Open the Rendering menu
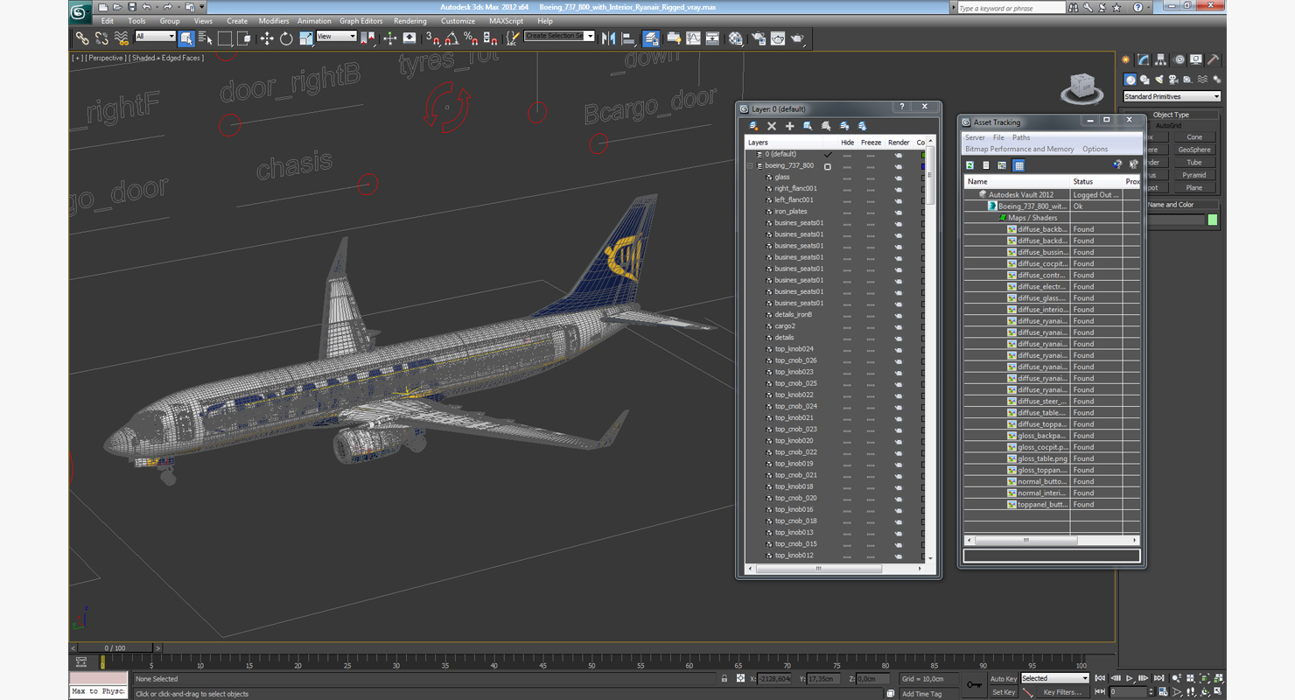Viewport: 1295px width, 700px height. pos(409,21)
